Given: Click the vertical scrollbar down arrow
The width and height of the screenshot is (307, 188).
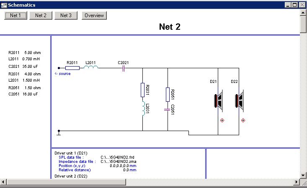Looking at the screenshot, I should [303, 175].
